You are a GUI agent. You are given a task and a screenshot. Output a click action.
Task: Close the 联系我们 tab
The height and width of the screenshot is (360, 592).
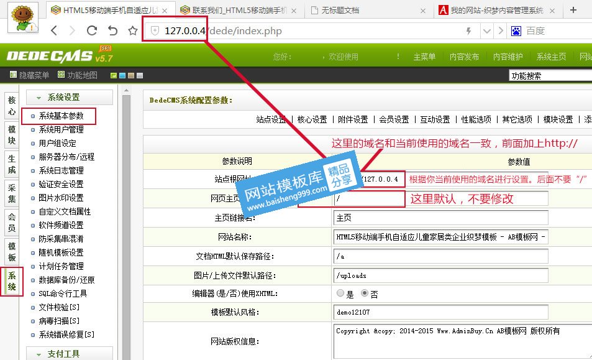(294, 11)
